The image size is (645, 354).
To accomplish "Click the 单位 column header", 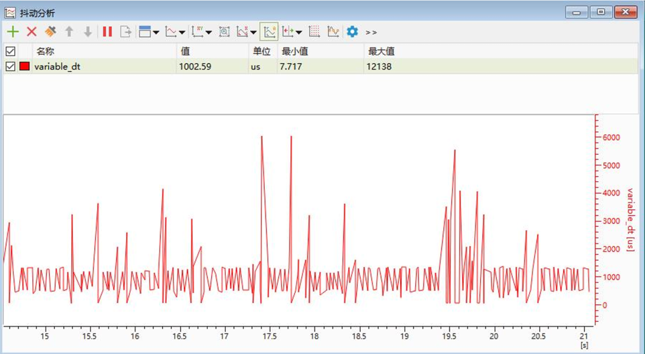I will coord(262,51).
